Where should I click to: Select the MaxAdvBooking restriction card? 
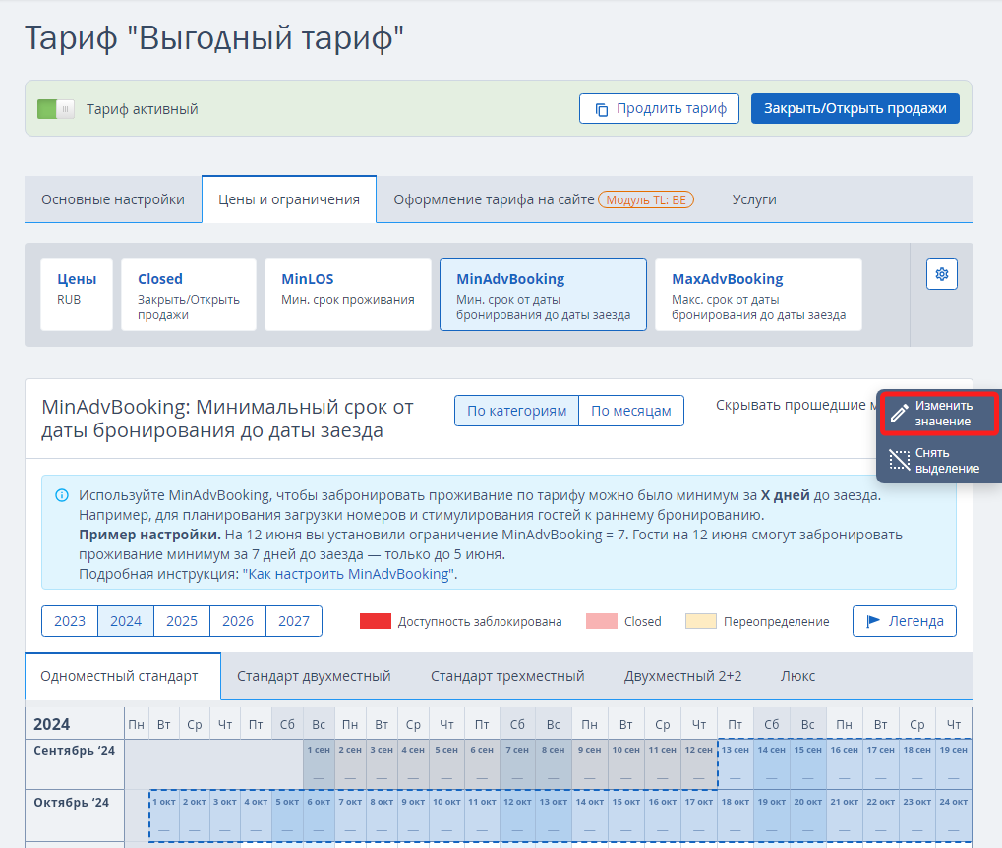[x=758, y=295]
